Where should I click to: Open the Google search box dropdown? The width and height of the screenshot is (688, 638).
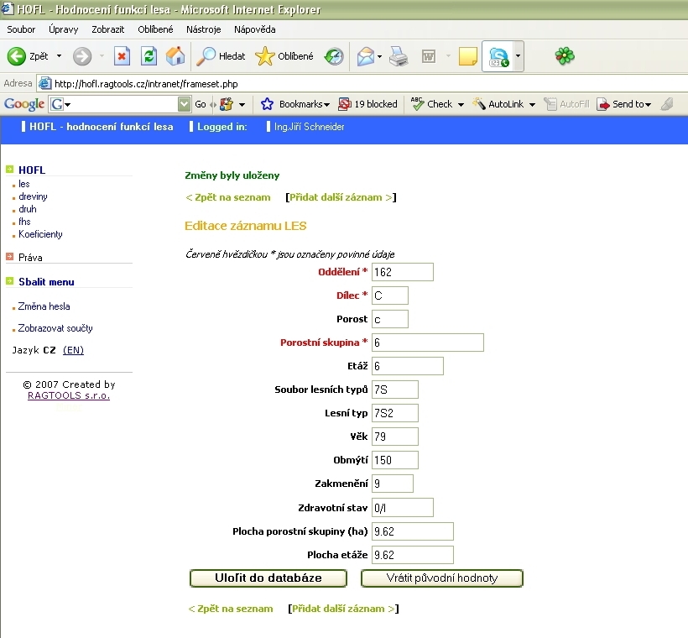click(185, 104)
